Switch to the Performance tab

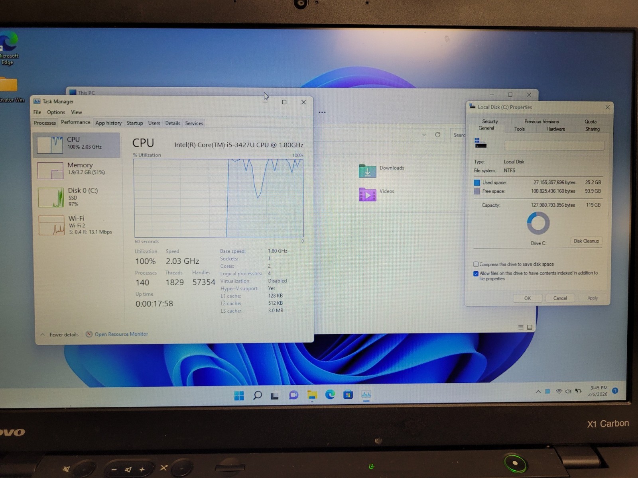tap(75, 122)
